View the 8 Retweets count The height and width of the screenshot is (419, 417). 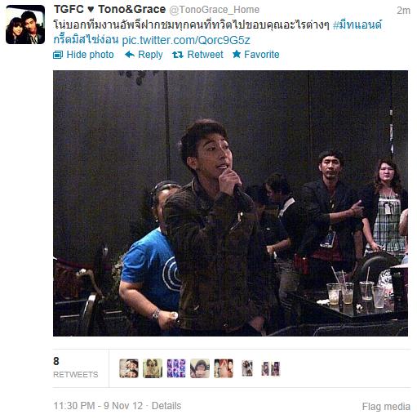point(75,368)
